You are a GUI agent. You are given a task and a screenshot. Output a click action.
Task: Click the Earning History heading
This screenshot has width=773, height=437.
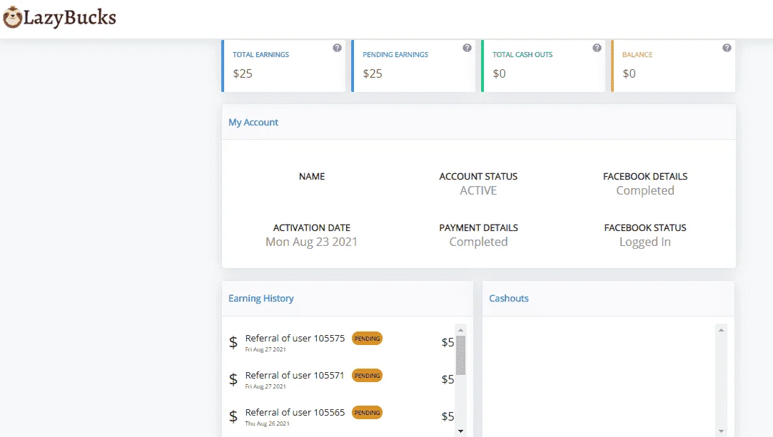pyautogui.click(x=261, y=298)
